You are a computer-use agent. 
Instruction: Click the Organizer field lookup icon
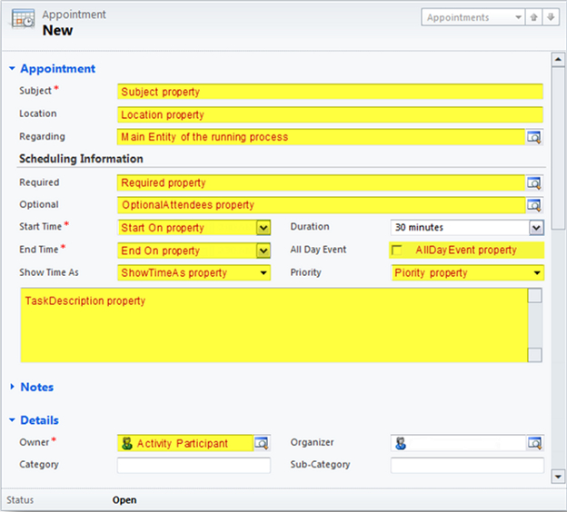(534, 443)
